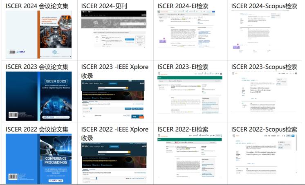The image size is (305, 185).
Task: Select the 'ISCER 2024 会议论文集' heading text
Action: (37, 6)
